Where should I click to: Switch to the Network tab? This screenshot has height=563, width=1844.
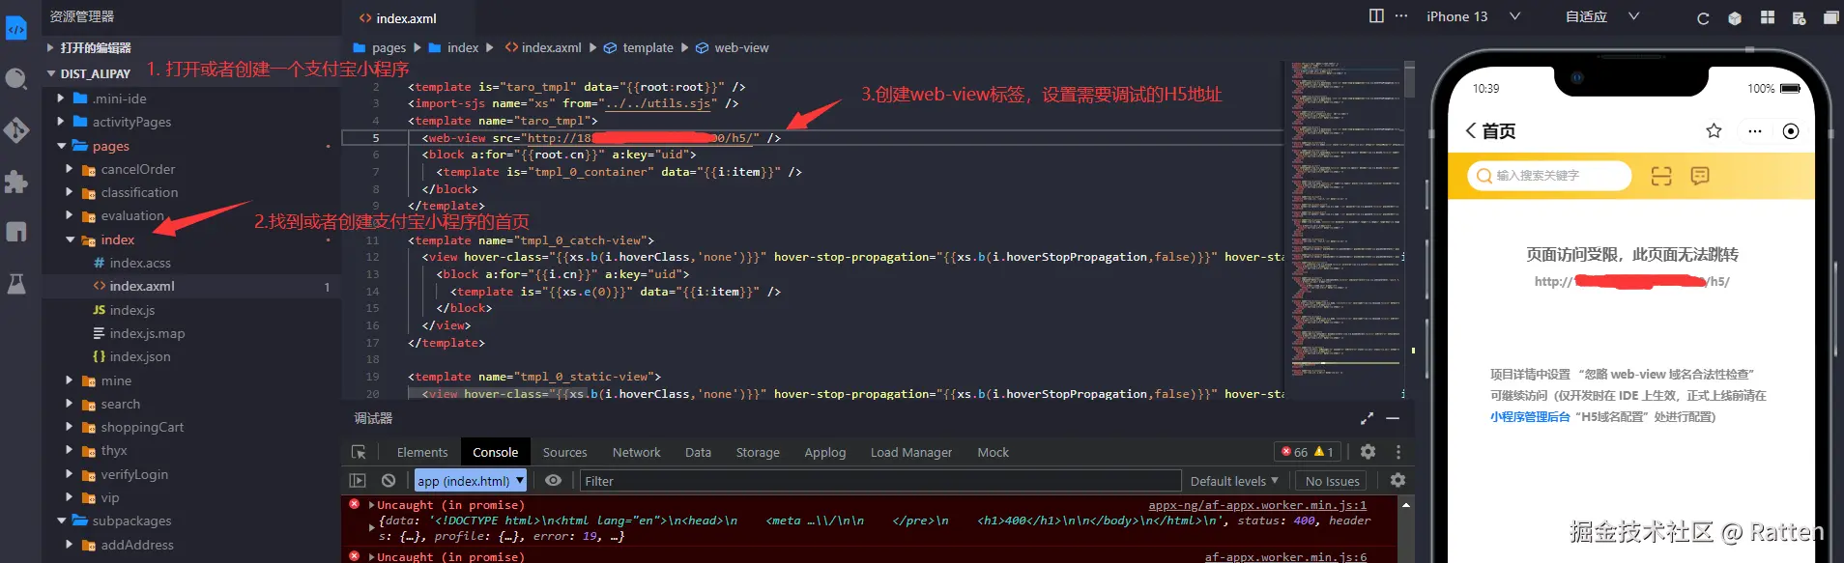[x=636, y=452]
